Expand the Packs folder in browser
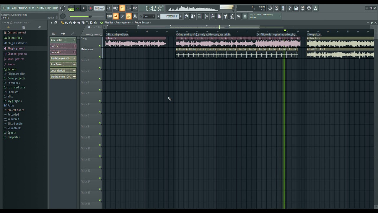The width and height of the screenshot is (378, 213). [x=11, y=106]
